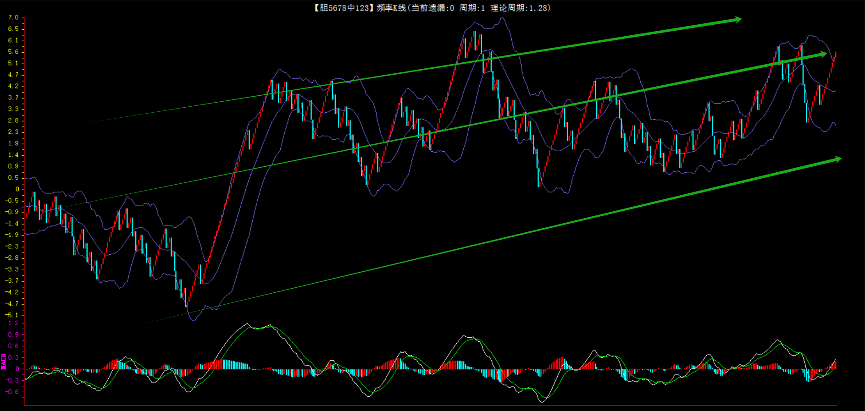Viewport: 865px width, 411px height.
Task: Click the 周期:1 text in title
Action: pyautogui.click(x=472, y=8)
